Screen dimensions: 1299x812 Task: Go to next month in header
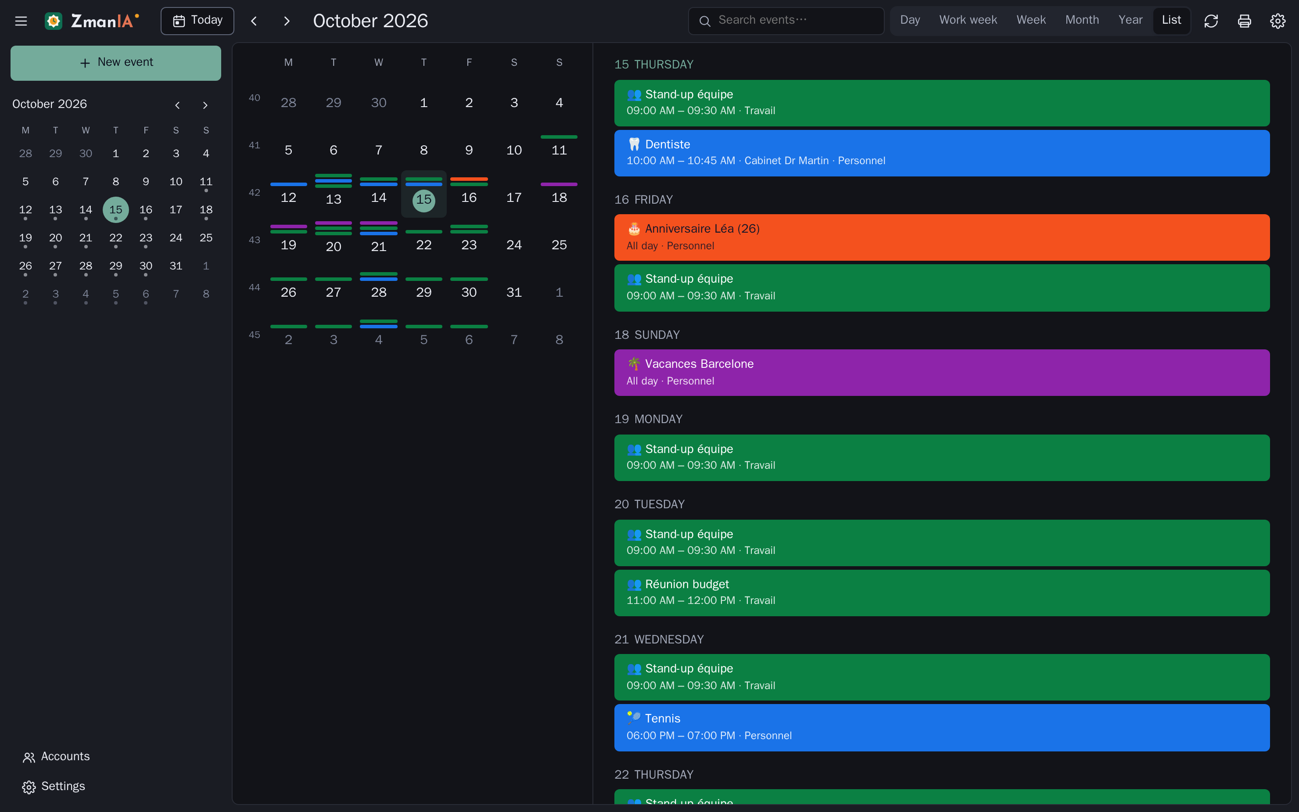pyautogui.click(x=287, y=21)
